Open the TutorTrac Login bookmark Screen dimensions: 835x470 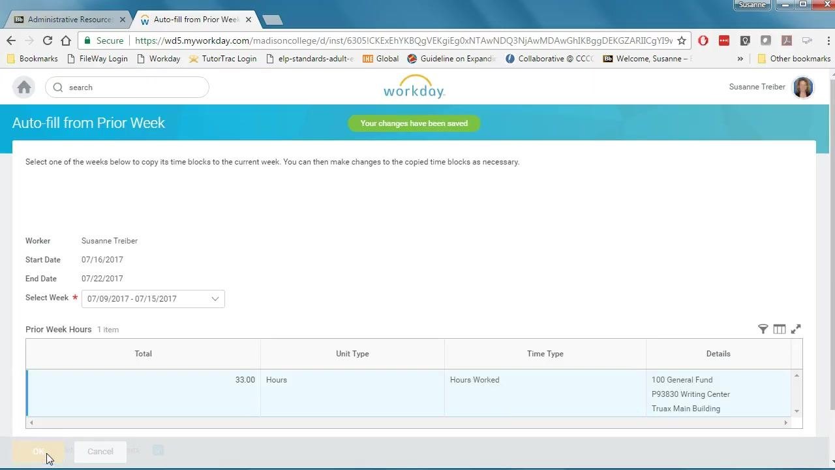pyautogui.click(x=222, y=59)
